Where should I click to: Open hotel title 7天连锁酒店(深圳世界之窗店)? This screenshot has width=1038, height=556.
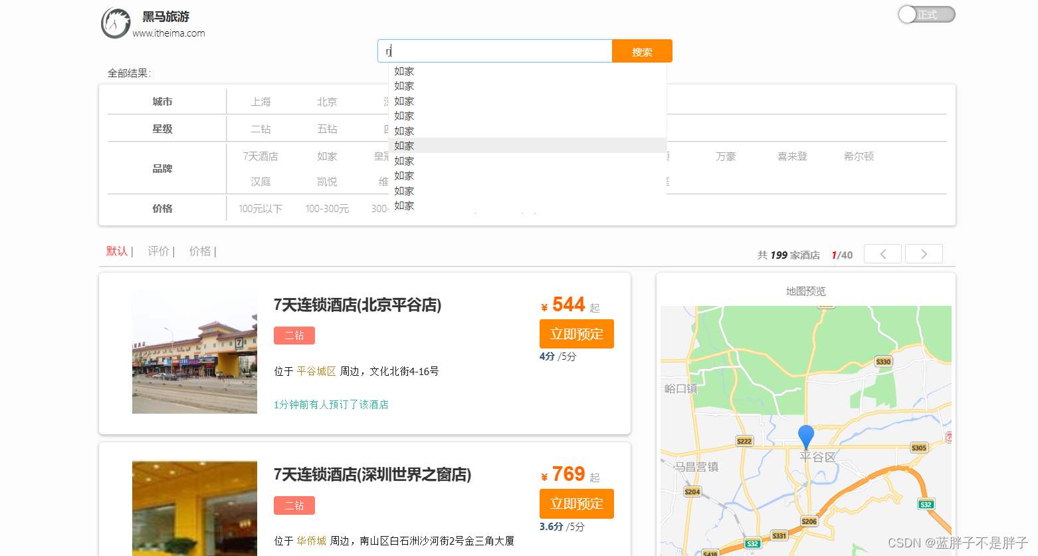(372, 475)
